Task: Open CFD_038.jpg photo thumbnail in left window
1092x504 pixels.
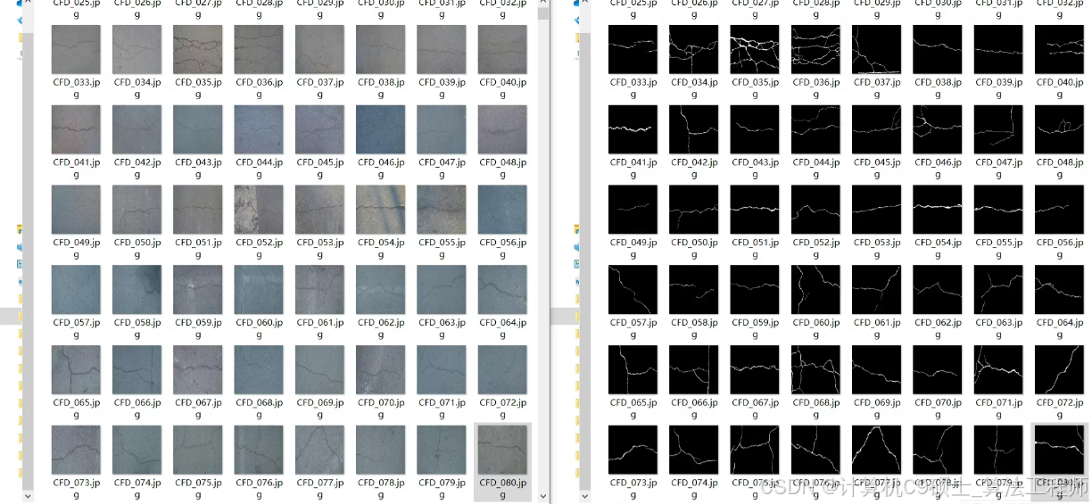Action: pyautogui.click(x=380, y=49)
